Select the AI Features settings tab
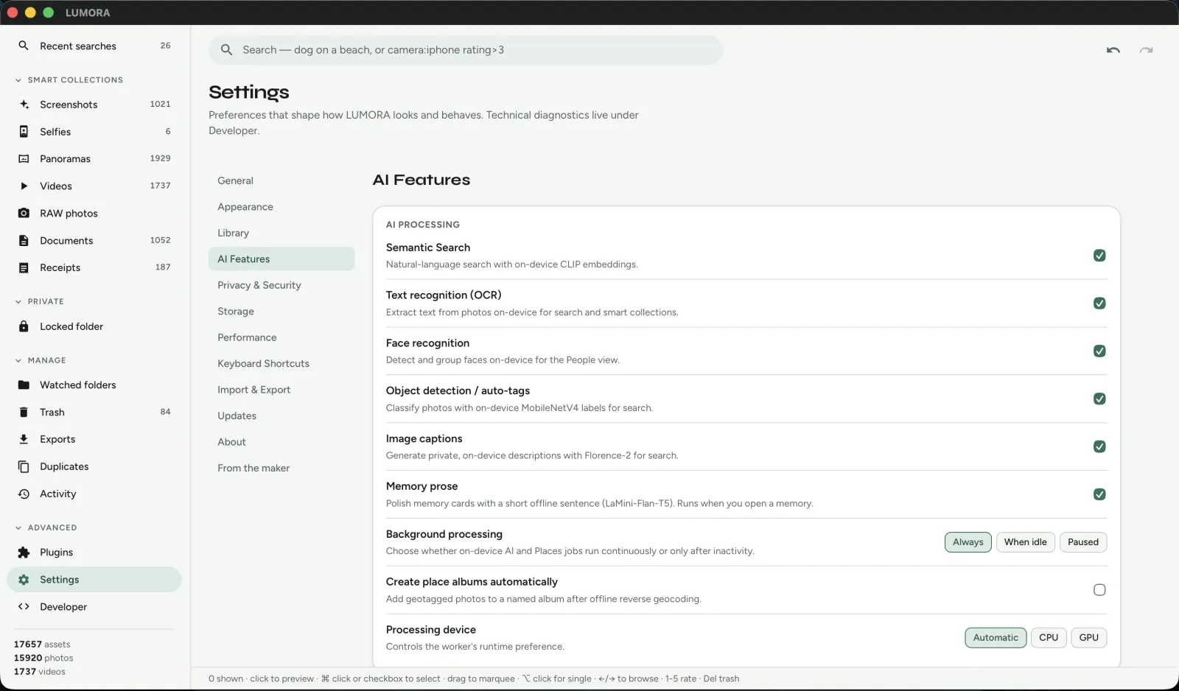The width and height of the screenshot is (1179, 691). pos(281,259)
